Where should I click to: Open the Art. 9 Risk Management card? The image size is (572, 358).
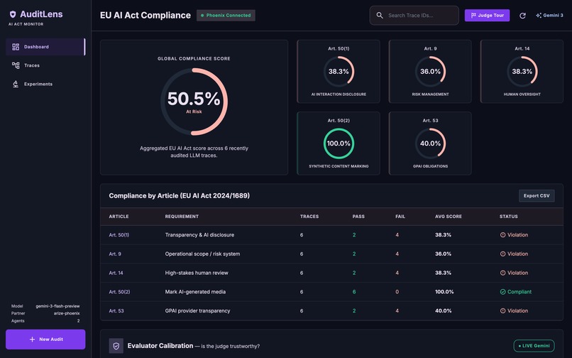pyautogui.click(x=430, y=71)
